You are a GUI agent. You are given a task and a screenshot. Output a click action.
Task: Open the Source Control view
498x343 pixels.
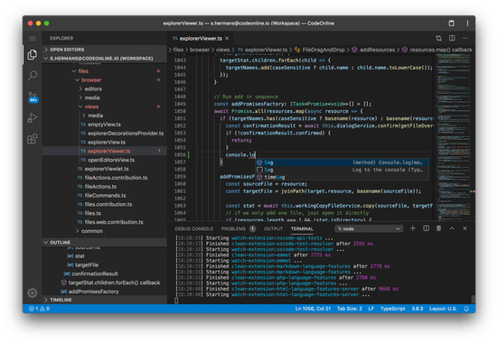click(x=33, y=97)
